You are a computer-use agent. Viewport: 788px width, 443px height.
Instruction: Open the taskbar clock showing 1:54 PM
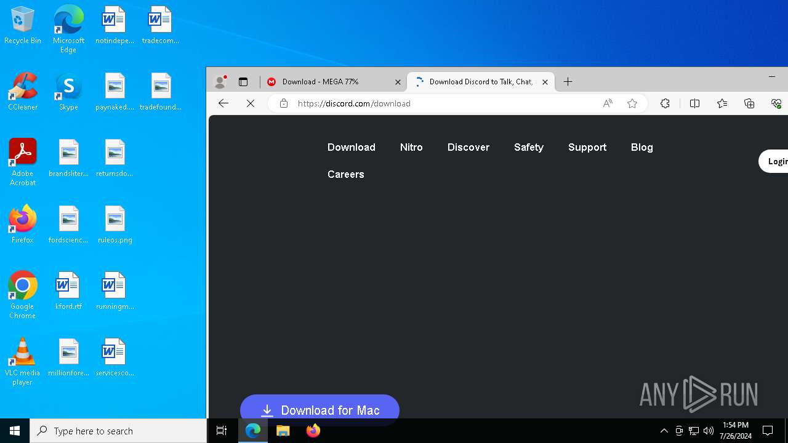[736, 431]
